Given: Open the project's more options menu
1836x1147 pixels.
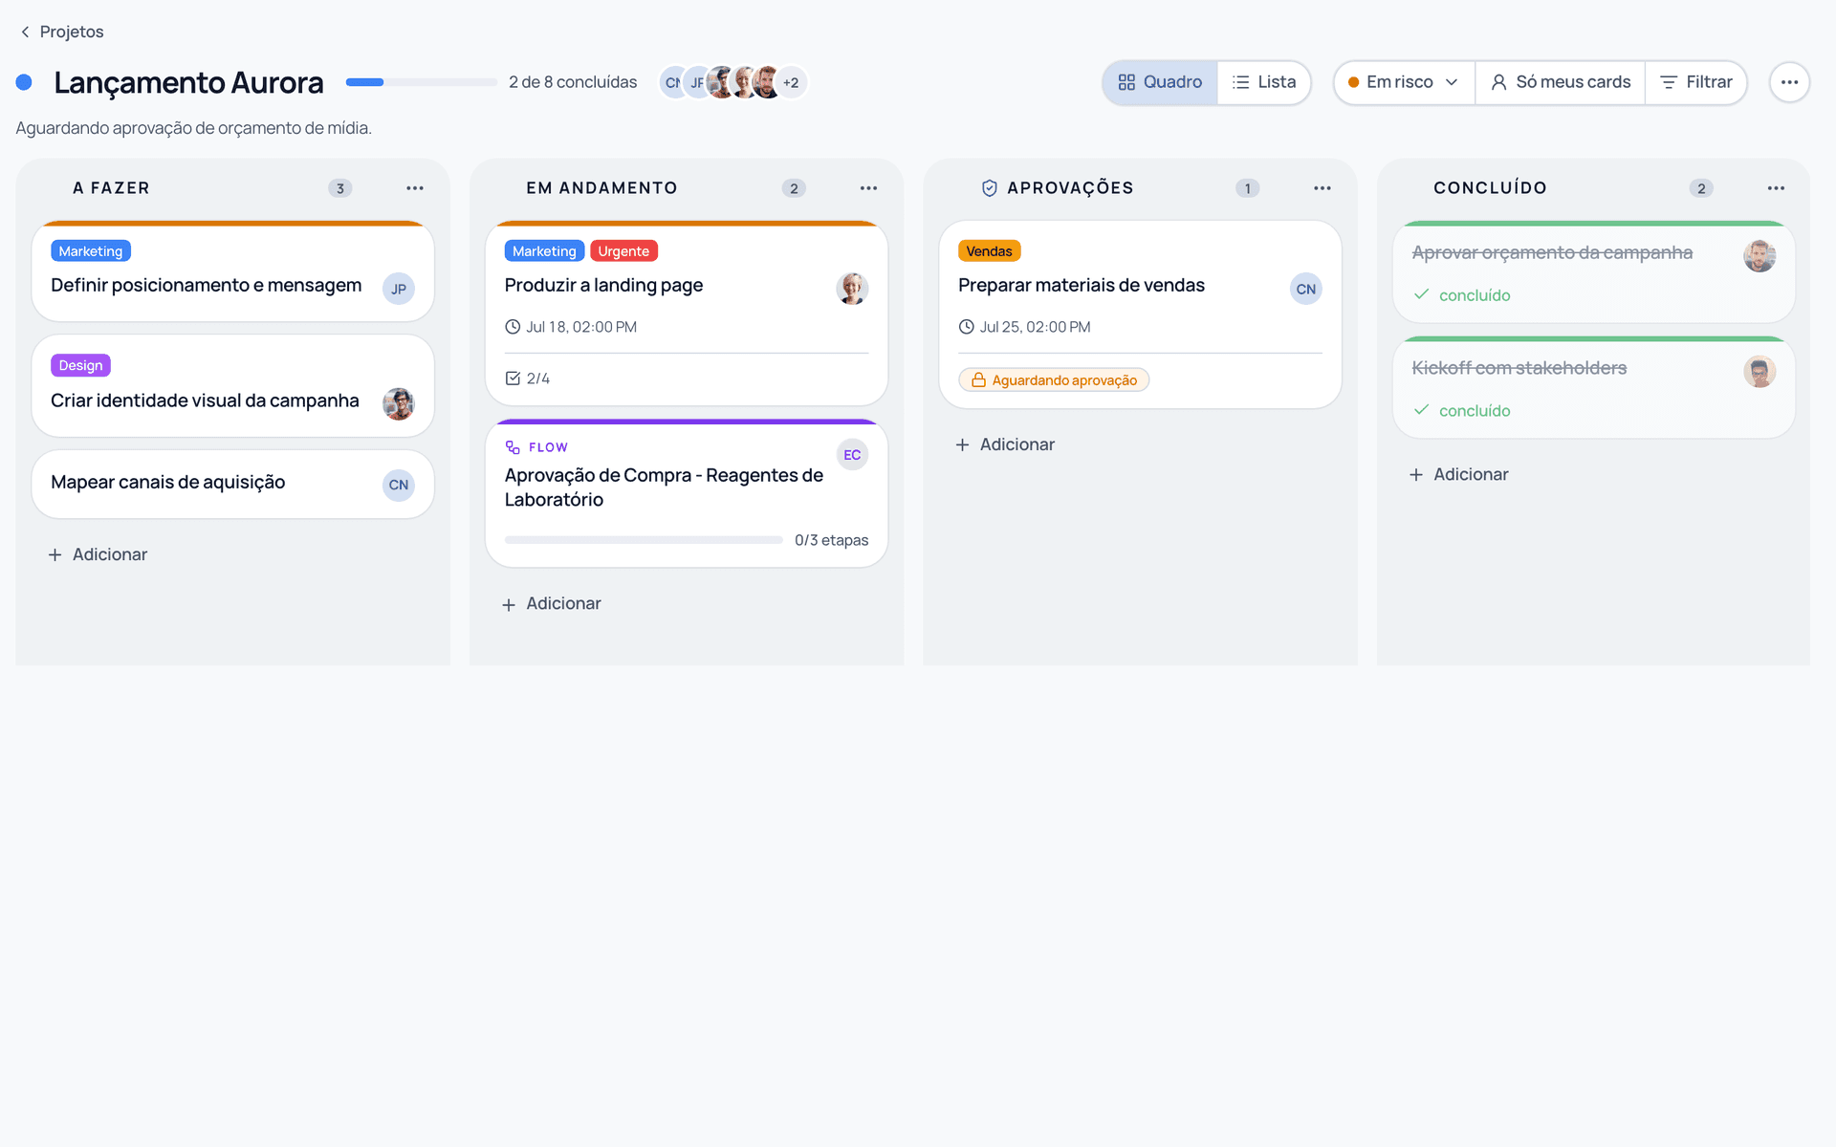Looking at the screenshot, I should tap(1789, 82).
